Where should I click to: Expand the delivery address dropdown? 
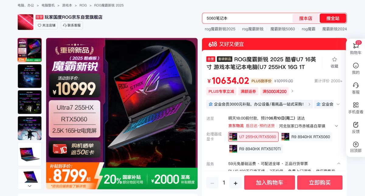pyautogui.click(x=336, y=126)
